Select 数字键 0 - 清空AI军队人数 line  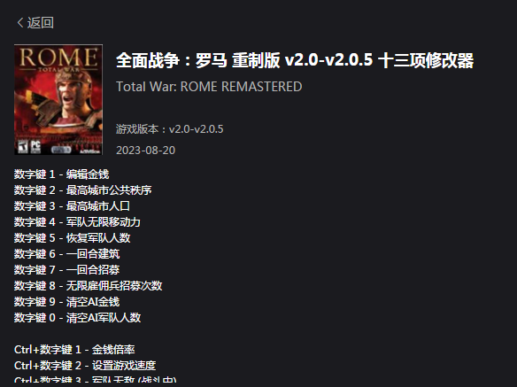[x=78, y=317]
